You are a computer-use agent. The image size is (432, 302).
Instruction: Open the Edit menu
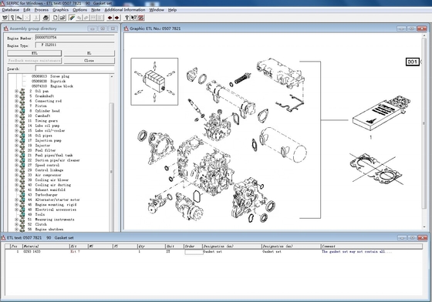pyautogui.click(x=27, y=10)
